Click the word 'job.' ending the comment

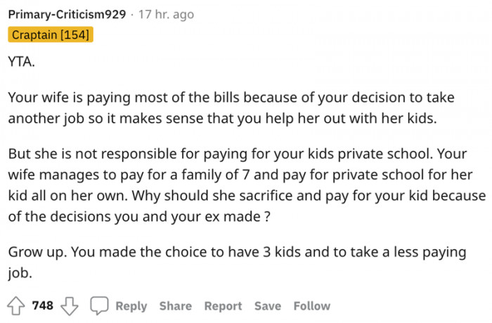tap(20, 271)
